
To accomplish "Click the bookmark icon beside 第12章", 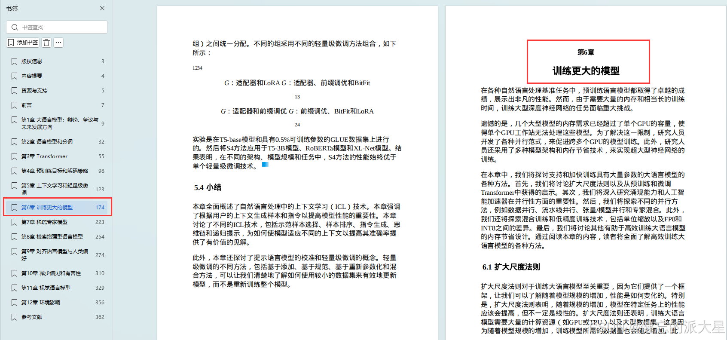I will point(14,303).
